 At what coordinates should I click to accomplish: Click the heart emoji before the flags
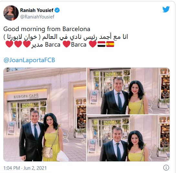tap(93, 44)
